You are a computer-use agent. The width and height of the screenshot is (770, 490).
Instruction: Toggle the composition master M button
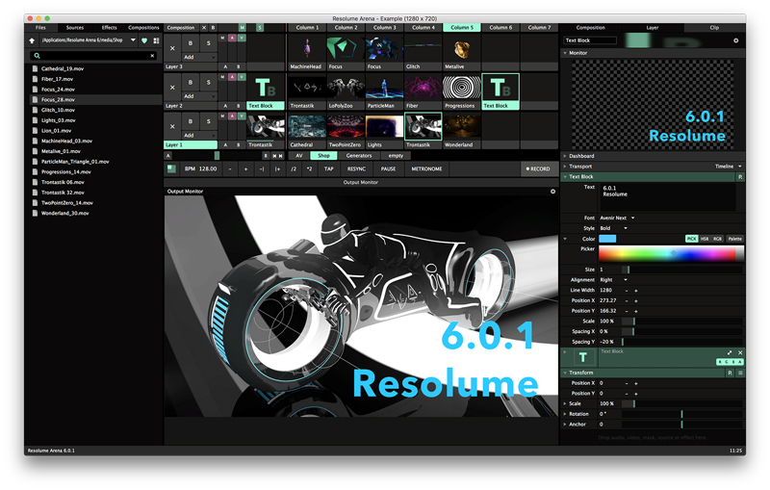[x=243, y=28]
